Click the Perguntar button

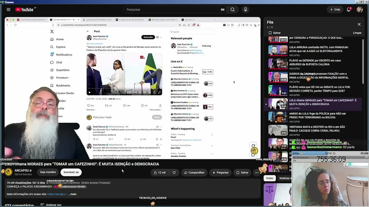click(221, 172)
